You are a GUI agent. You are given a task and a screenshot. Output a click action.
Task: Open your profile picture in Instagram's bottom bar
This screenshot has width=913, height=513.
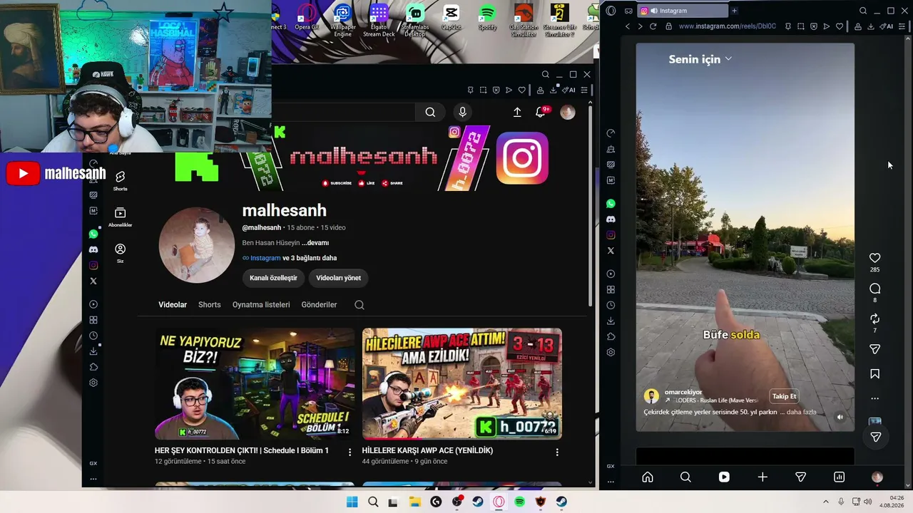(x=877, y=477)
